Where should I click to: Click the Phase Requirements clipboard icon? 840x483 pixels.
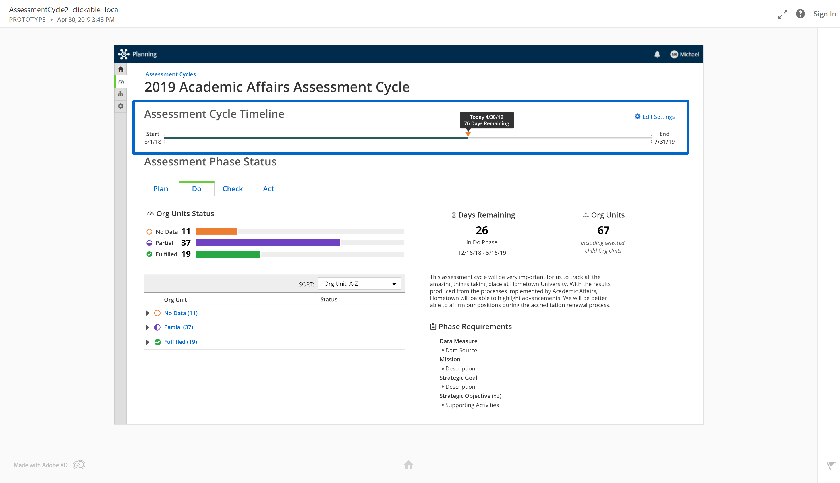click(x=433, y=326)
